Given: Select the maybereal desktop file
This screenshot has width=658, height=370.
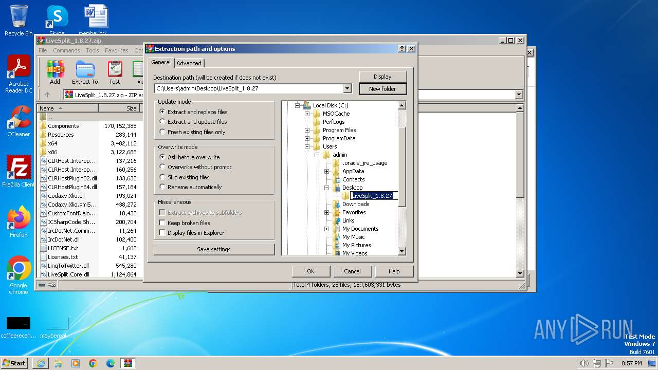Looking at the screenshot, I should tap(57, 327).
